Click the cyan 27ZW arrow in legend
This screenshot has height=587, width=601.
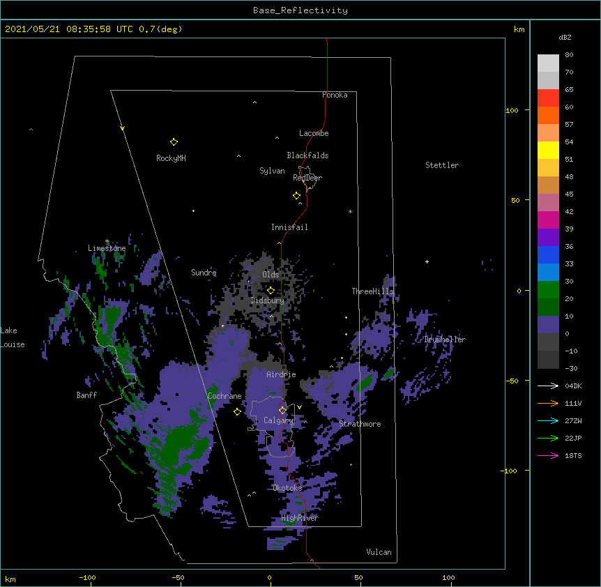click(548, 420)
